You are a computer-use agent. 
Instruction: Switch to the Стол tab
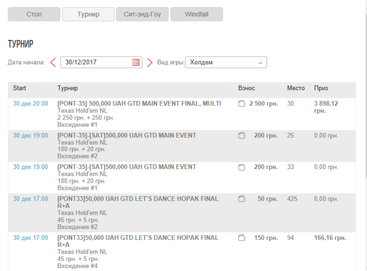click(34, 15)
